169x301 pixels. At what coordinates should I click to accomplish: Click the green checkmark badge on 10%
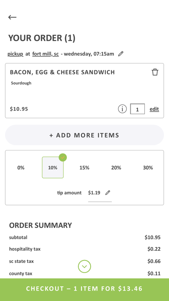[x=63, y=157]
